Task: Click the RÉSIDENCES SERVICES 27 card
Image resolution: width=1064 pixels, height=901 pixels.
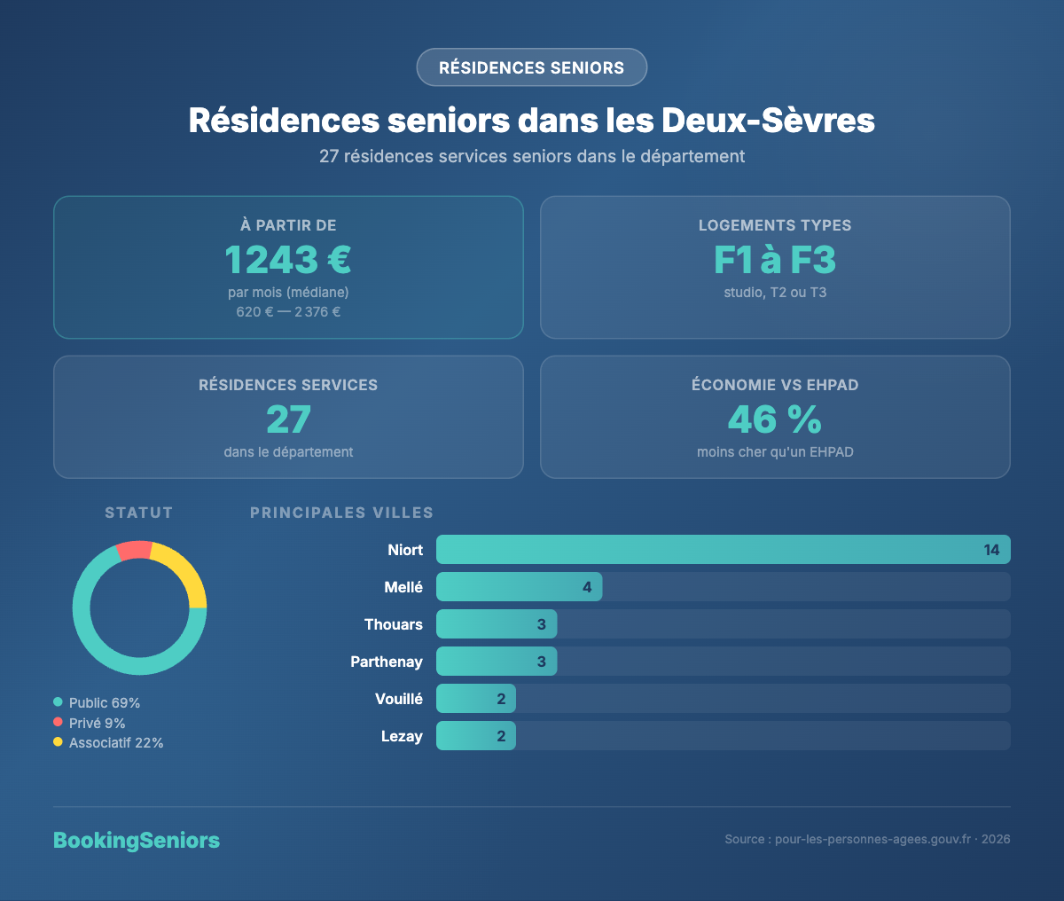Action: tap(288, 417)
